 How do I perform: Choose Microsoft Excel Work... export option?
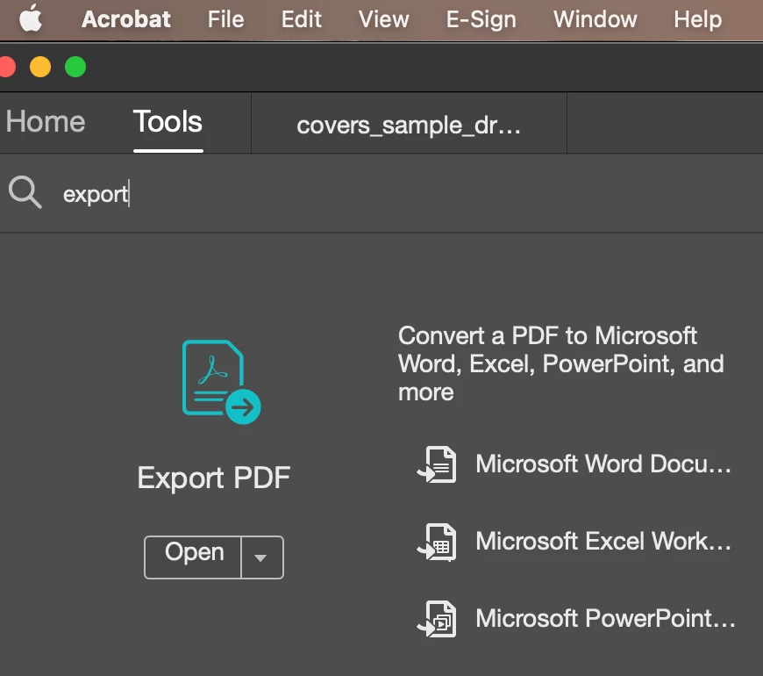[x=603, y=541]
